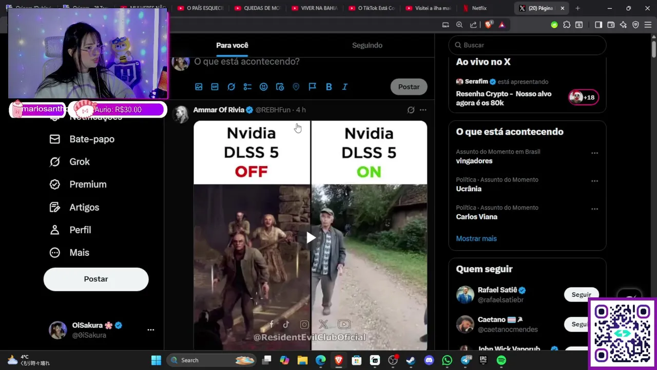Screen dimensions: 657x370
Task: Open options for the Carlos Viana trend
Action: click(594, 209)
